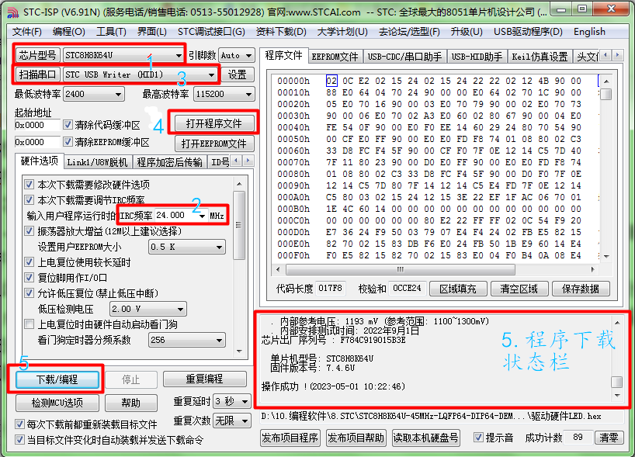Open 工具(T) menu
635x457 pixels.
click(111, 32)
